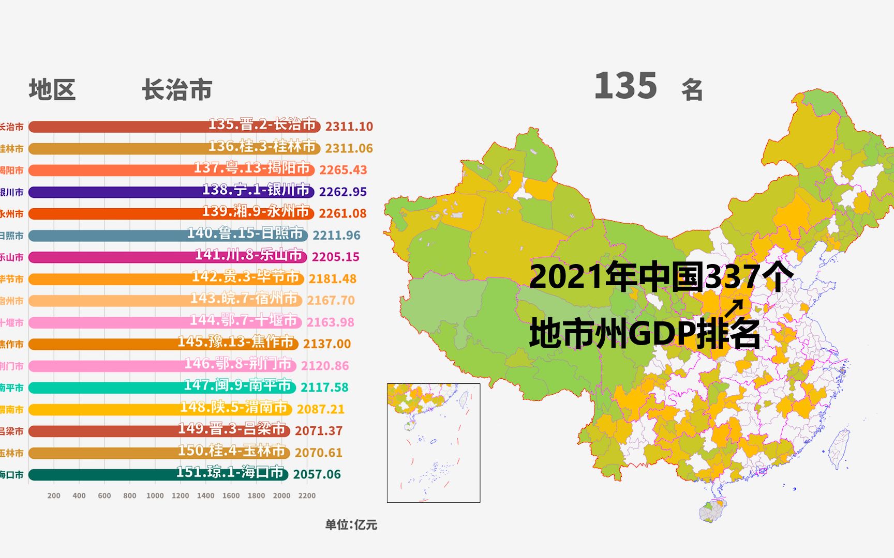Click value 2120.86 for 荆门市
The height and width of the screenshot is (558, 894).
pos(325,366)
